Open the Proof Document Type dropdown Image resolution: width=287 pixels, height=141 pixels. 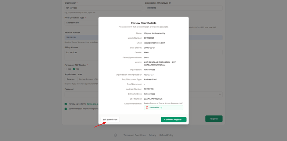pyautogui.click(x=81, y=23)
